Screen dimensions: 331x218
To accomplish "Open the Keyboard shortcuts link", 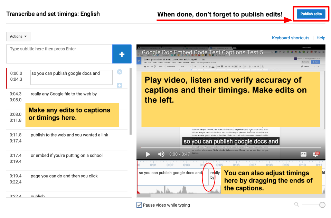I will coord(291,38).
